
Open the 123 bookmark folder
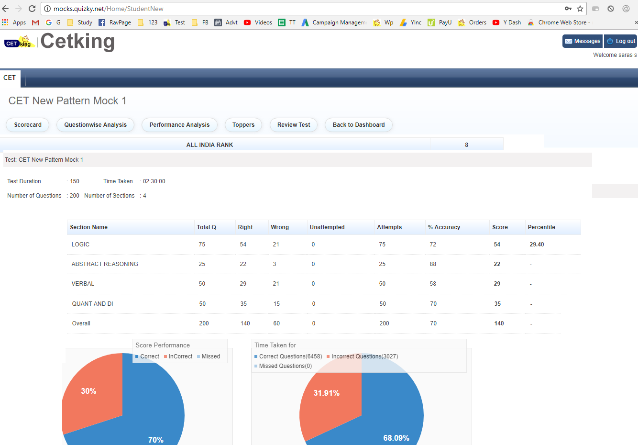(x=147, y=22)
